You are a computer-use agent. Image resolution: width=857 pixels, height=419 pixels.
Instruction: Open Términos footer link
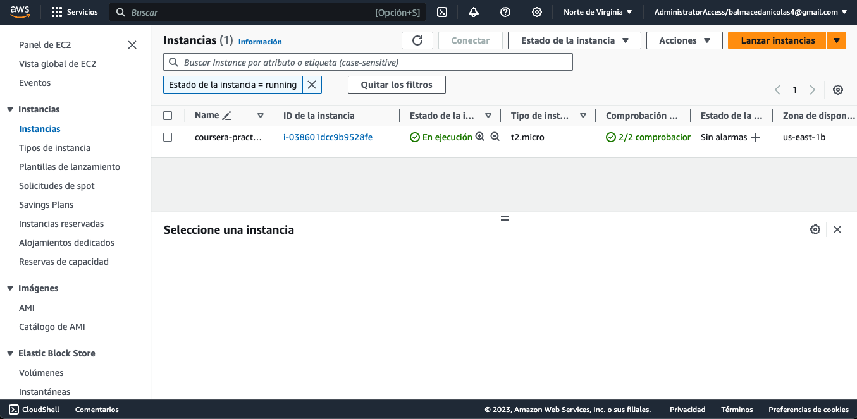pyautogui.click(x=737, y=410)
